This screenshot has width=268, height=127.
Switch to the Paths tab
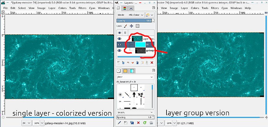click(x=131, y=8)
